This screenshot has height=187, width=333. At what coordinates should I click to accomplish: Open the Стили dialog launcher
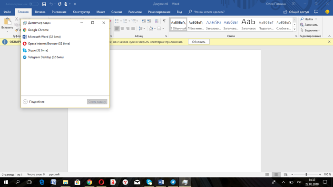click(x=296, y=36)
